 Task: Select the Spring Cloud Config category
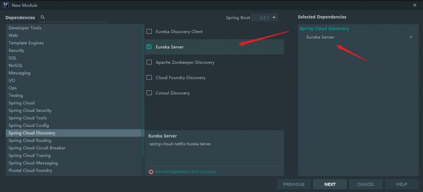(x=29, y=125)
